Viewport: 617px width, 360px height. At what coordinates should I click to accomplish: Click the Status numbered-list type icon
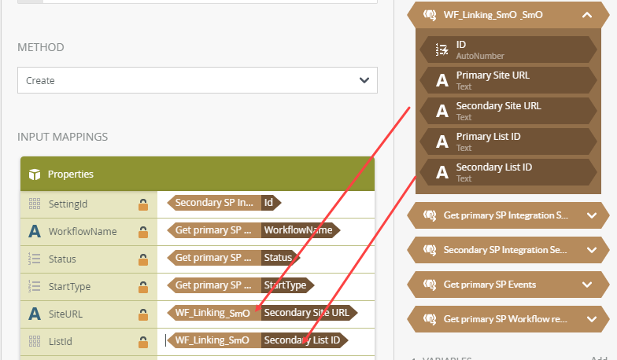click(x=34, y=259)
